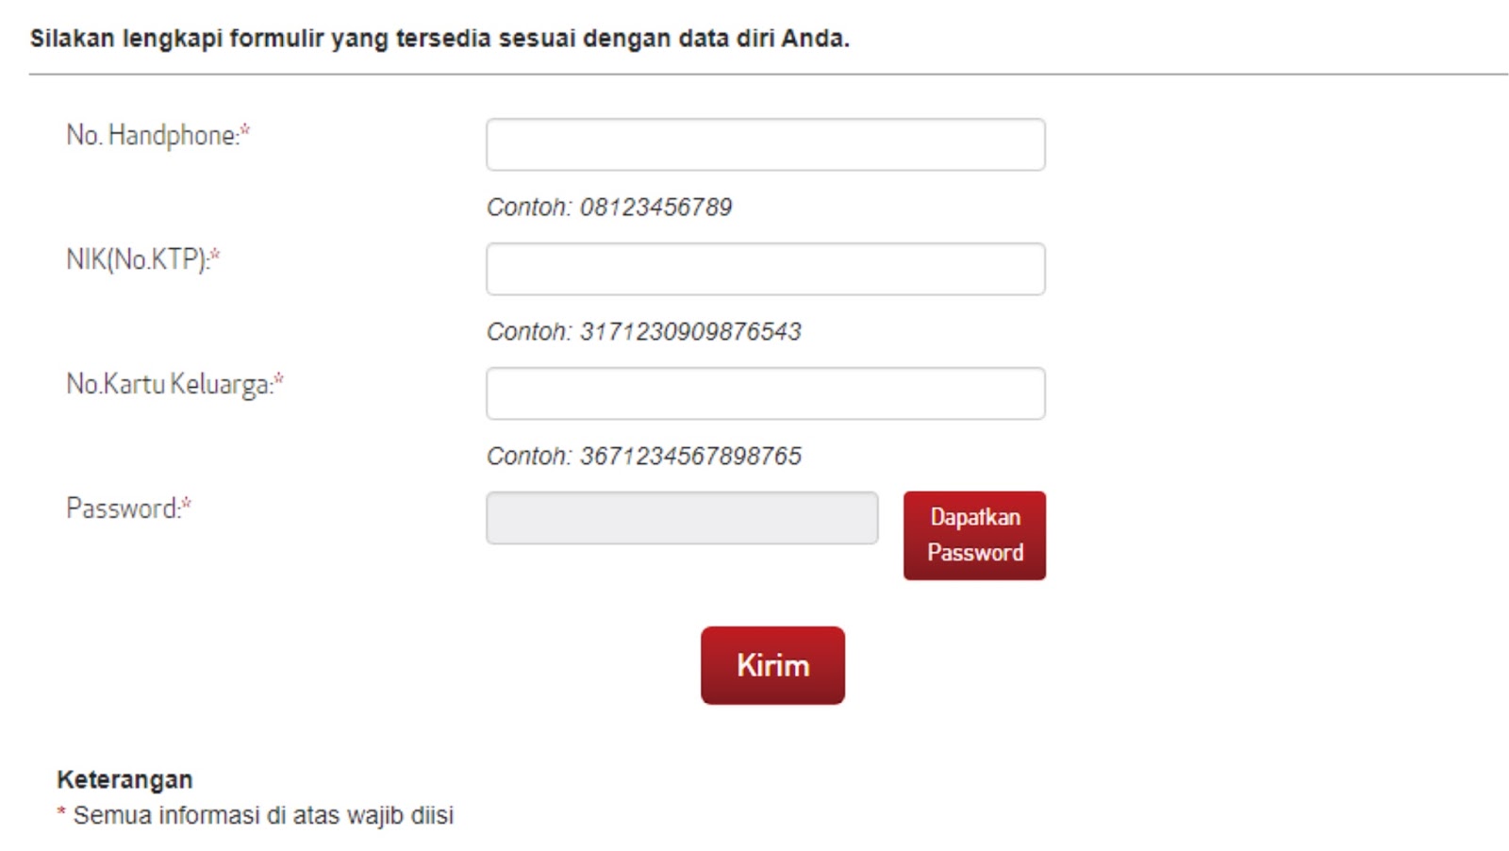
Task: Click the red asterisk beside NIK(No.KTP)
Action: point(215,255)
